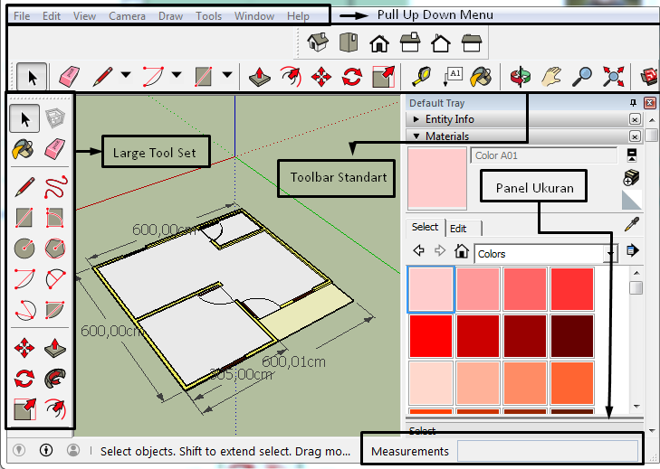Select the Text label A1 tool
This screenshot has height=469, width=660.
[453, 77]
